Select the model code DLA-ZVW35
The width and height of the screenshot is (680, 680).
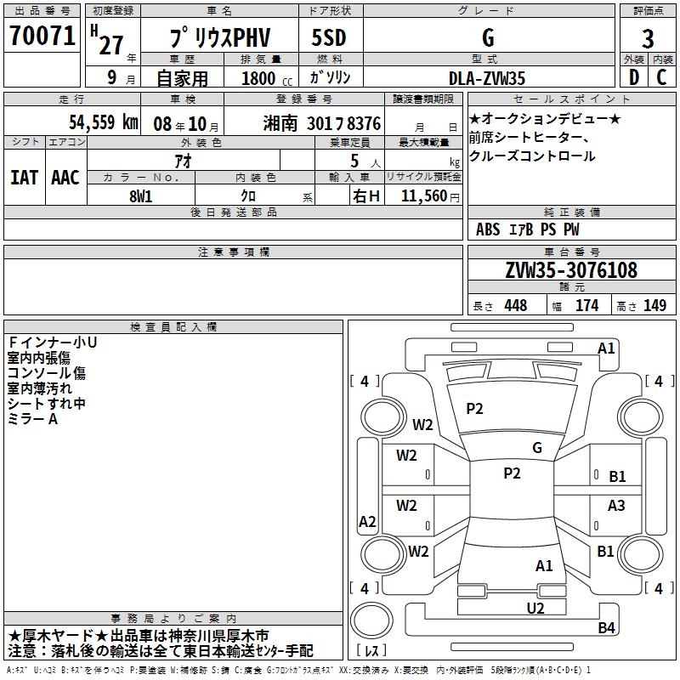tap(488, 77)
